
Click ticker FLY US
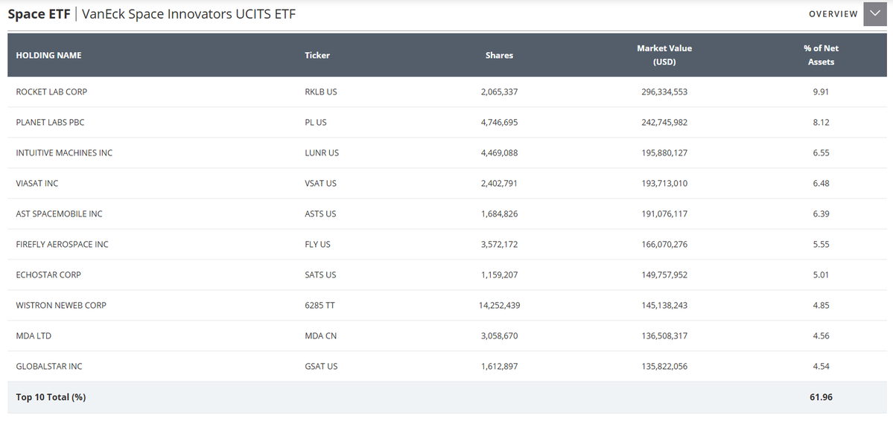[x=318, y=244]
